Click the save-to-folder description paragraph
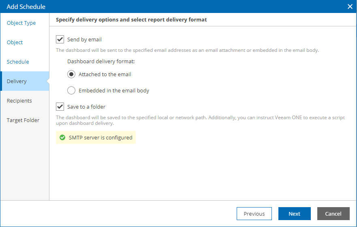Viewport: 357px width, 227px height. pyautogui.click(x=200, y=120)
